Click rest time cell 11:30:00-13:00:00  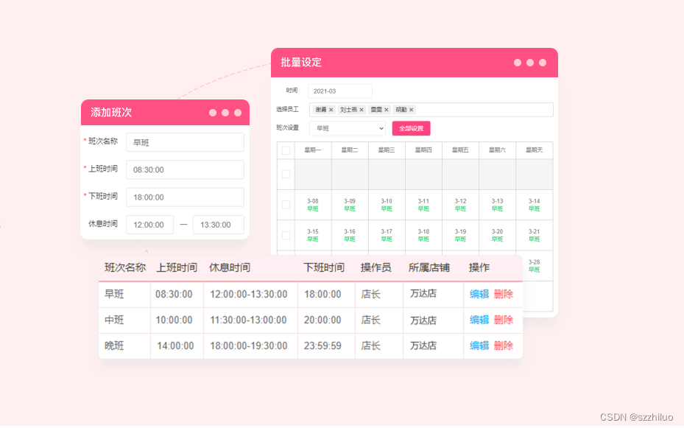(x=249, y=320)
